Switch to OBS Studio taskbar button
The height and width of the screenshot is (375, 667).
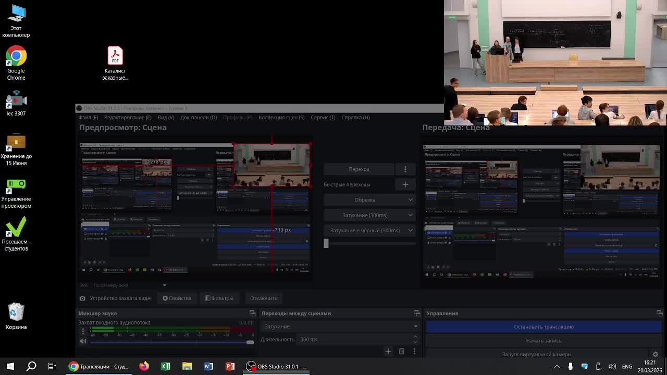click(277, 366)
